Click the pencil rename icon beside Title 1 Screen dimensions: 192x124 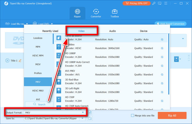coord(20,61)
